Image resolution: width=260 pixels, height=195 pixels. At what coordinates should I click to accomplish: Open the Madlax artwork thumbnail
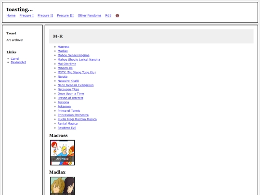coord(62,186)
